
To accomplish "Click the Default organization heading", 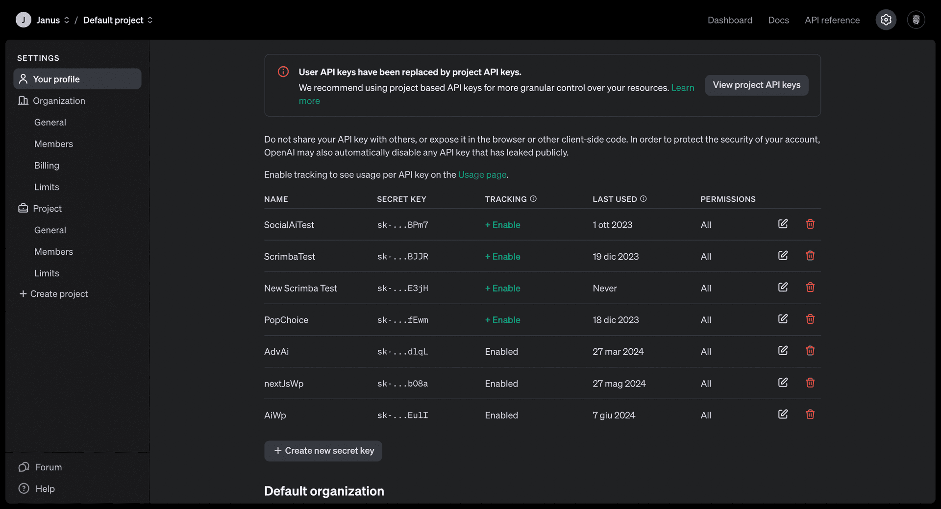I will (324, 491).
